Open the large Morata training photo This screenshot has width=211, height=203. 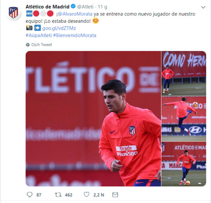point(93,118)
